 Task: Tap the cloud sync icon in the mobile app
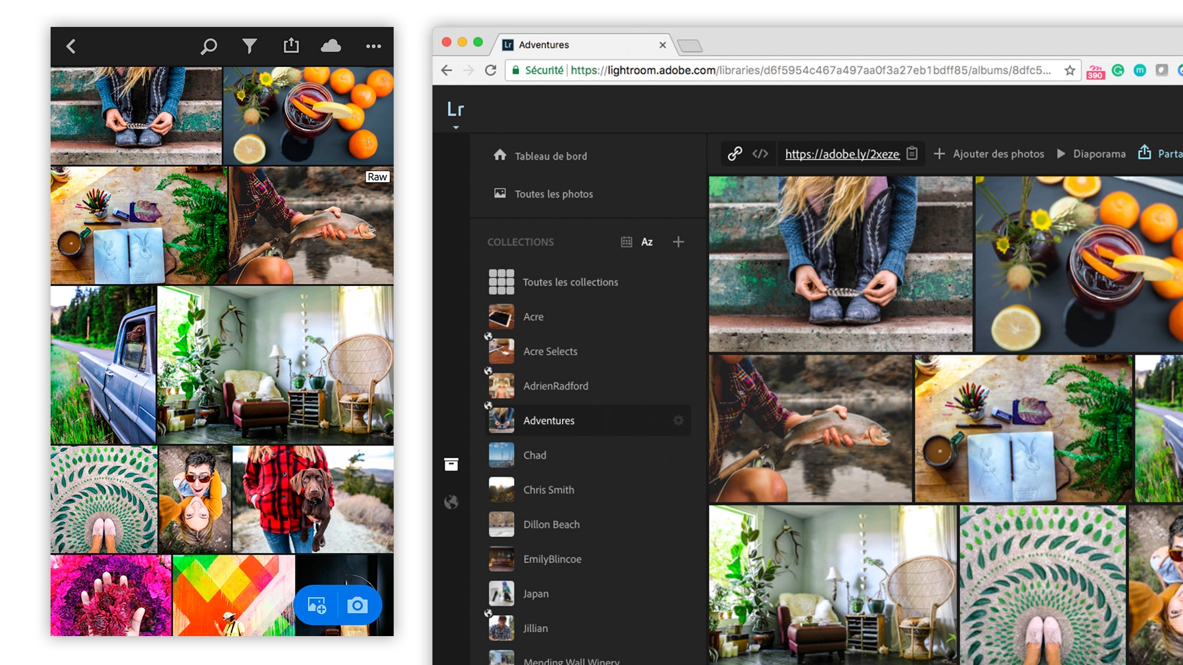click(331, 46)
